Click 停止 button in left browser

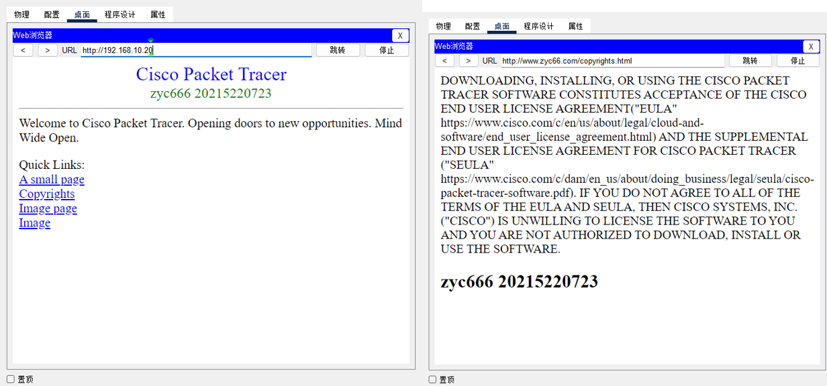click(387, 50)
